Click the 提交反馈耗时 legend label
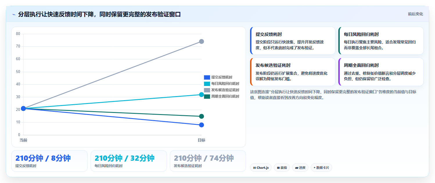Viewport: 435px width, 183px height. [222, 77]
